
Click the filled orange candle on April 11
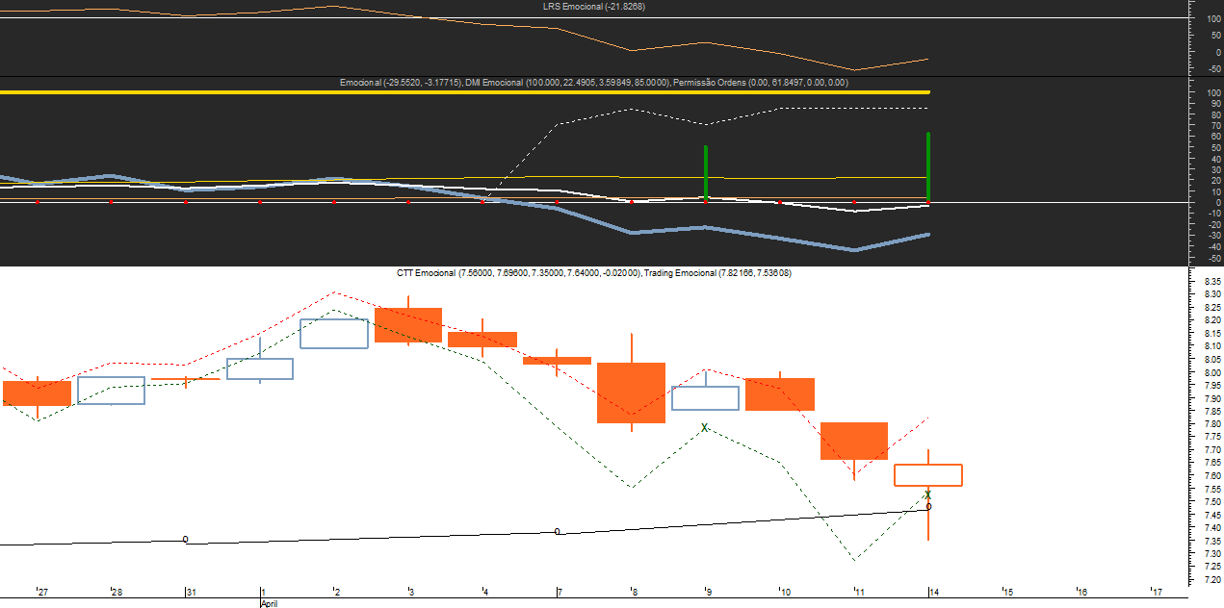point(853,441)
